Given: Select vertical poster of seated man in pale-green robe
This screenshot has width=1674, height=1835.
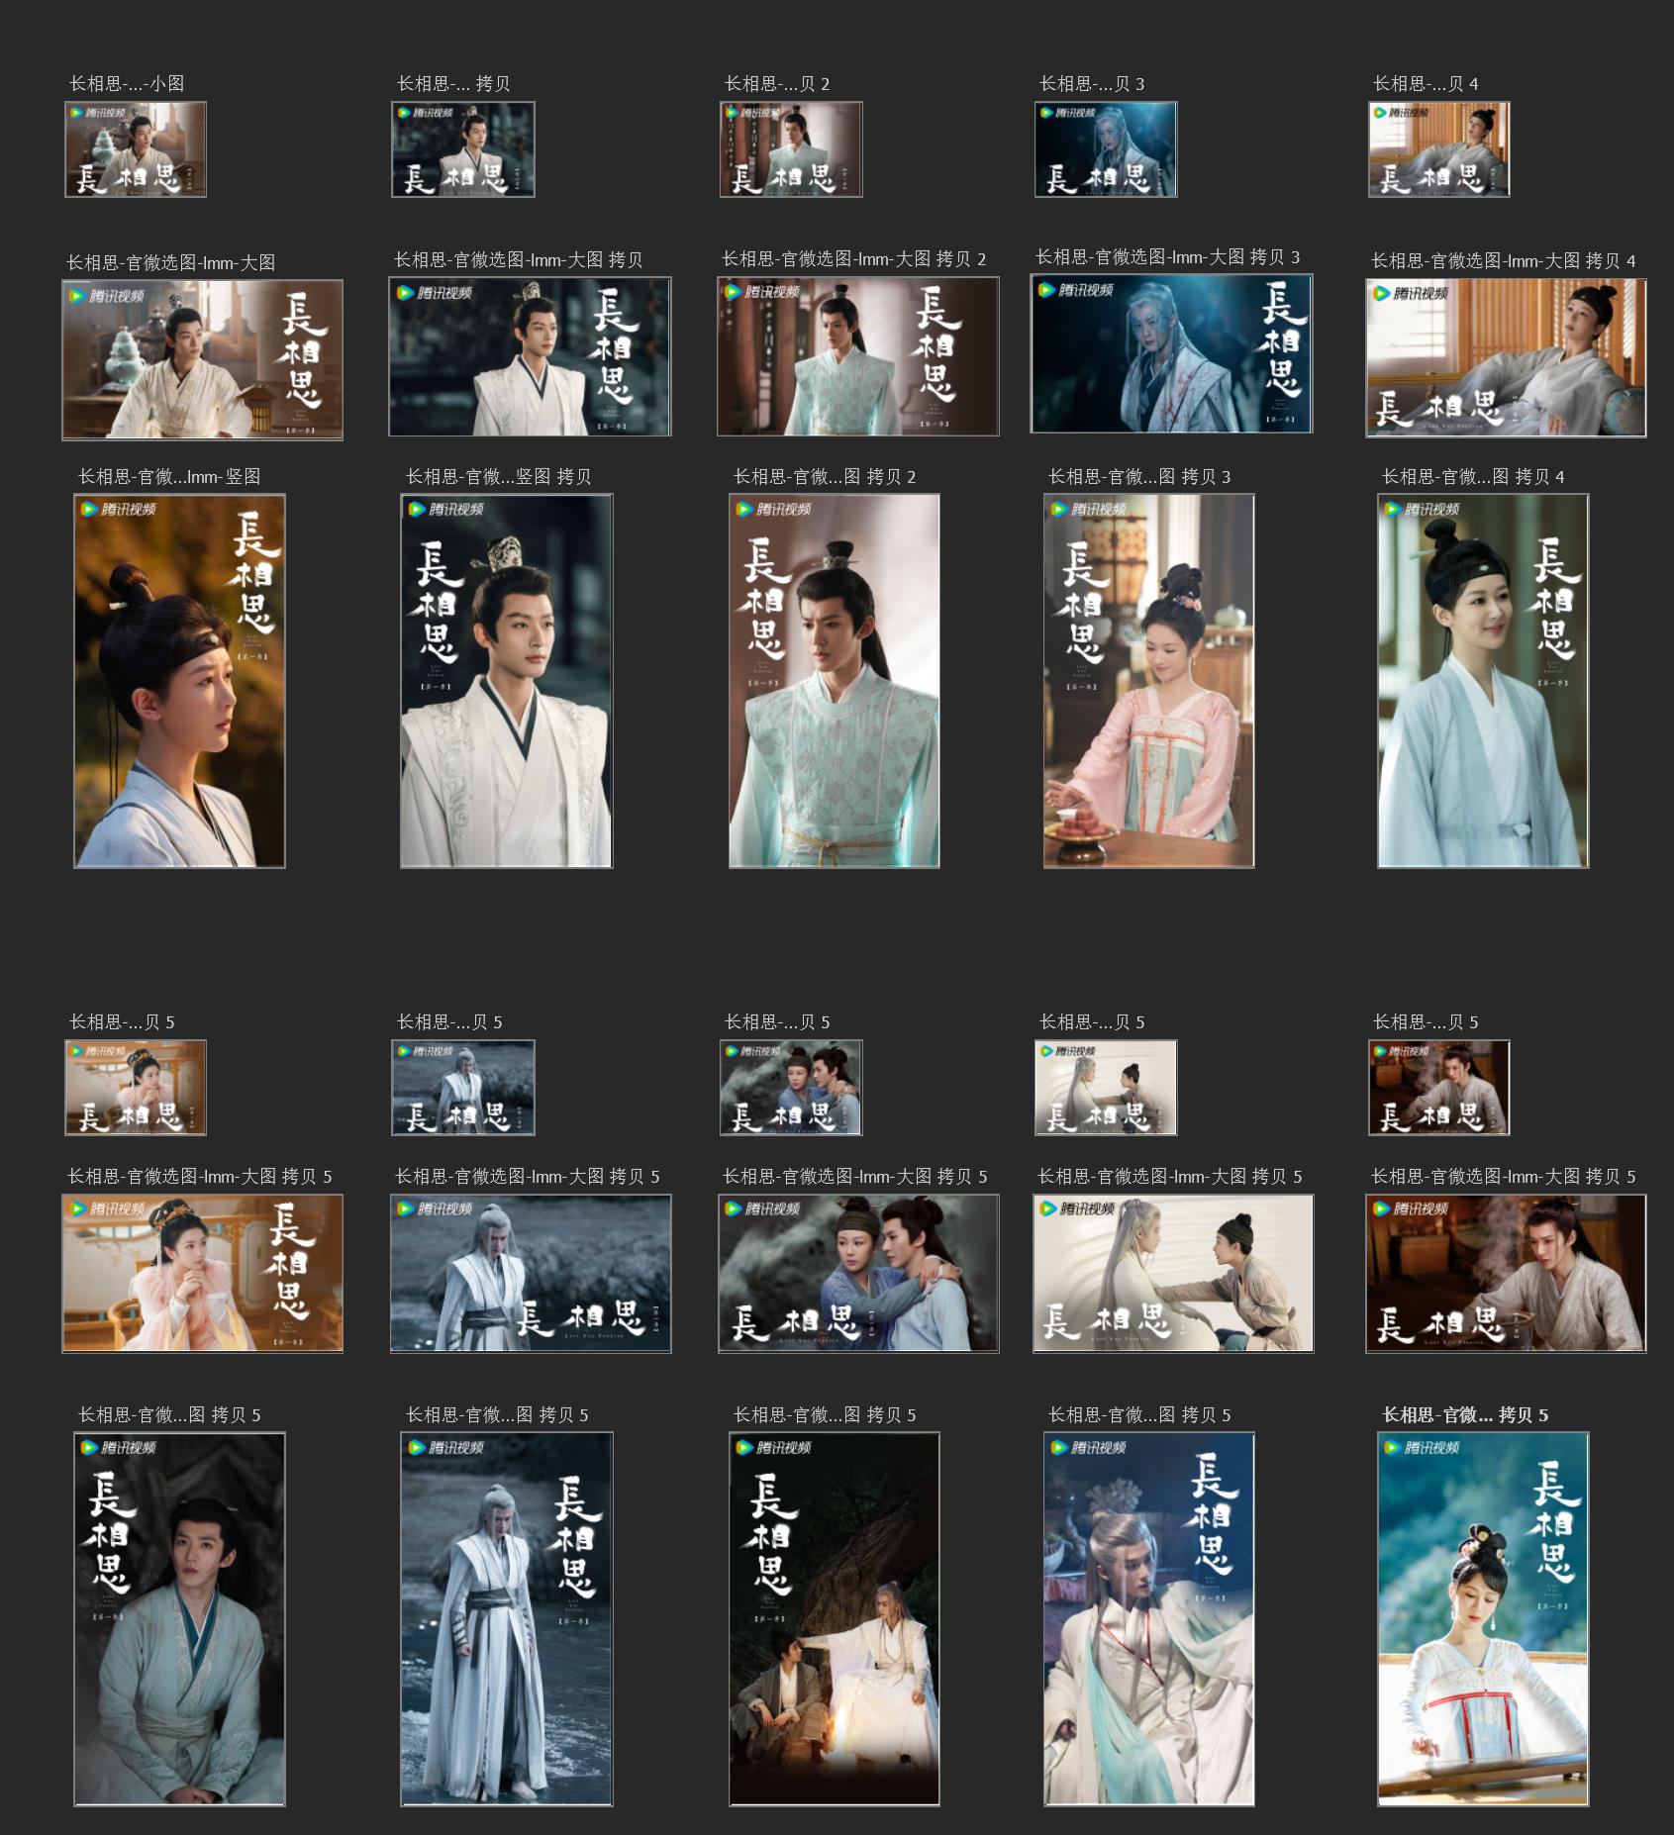Looking at the screenshot, I should [180, 1619].
